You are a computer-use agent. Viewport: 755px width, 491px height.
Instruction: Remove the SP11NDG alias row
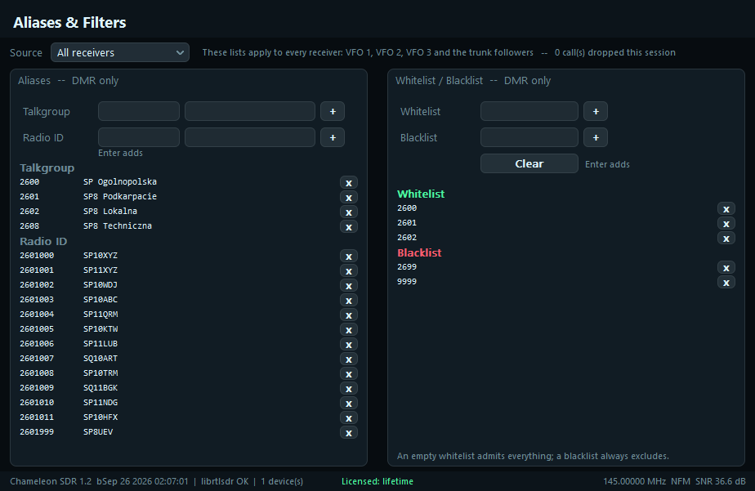(x=349, y=403)
